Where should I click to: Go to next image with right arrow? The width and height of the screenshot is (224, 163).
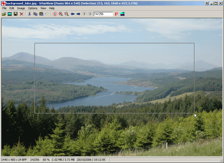coord(78,14)
